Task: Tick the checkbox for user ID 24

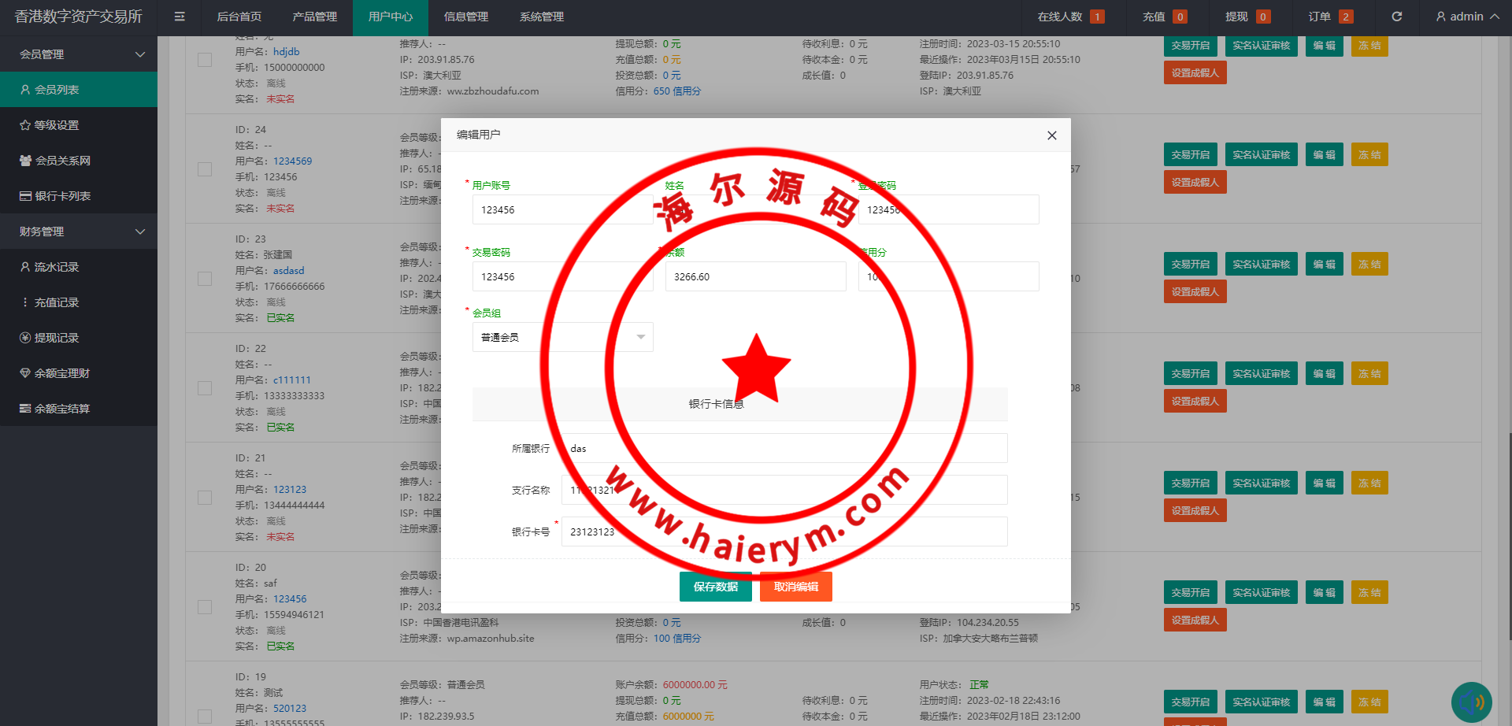Action: (x=205, y=169)
